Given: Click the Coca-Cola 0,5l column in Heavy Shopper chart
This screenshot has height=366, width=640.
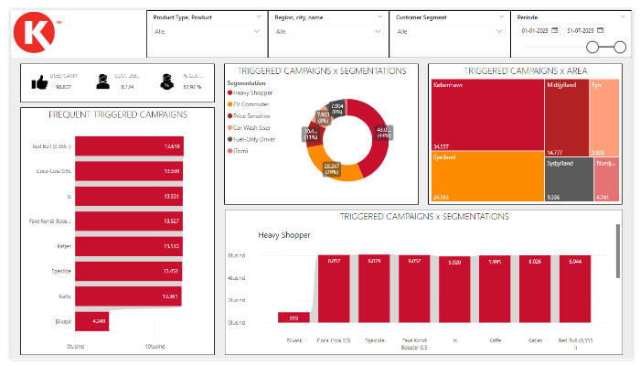Looking at the screenshot, I should 334,289.
